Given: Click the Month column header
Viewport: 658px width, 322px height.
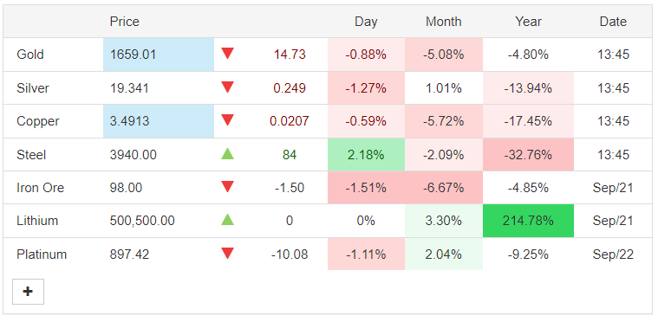Looking at the screenshot, I should tap(444, 22).
